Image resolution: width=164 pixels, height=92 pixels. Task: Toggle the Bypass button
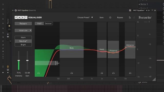point(120,18)
